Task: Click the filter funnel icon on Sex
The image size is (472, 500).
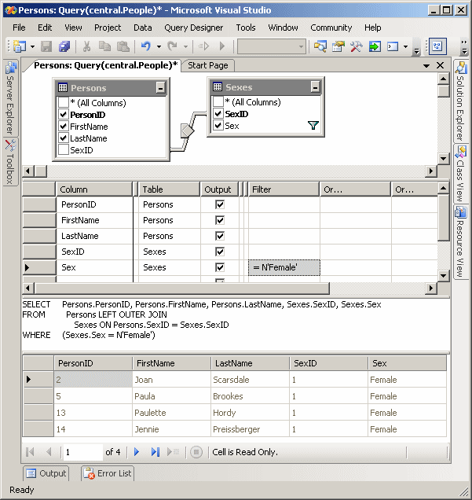Action: coord(313,125)
